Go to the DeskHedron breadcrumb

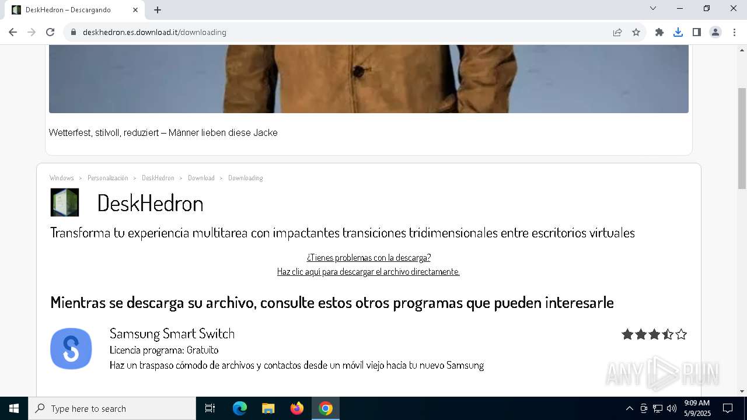pos(158,178)
